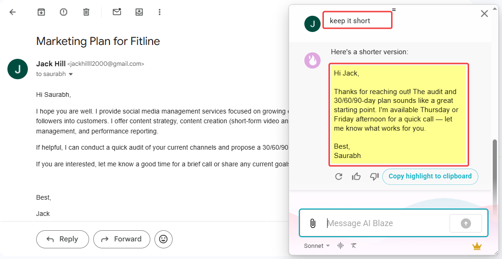Open the more options menu in email toolbar
This screenshot has width=502, height=259.
point(160,13)
